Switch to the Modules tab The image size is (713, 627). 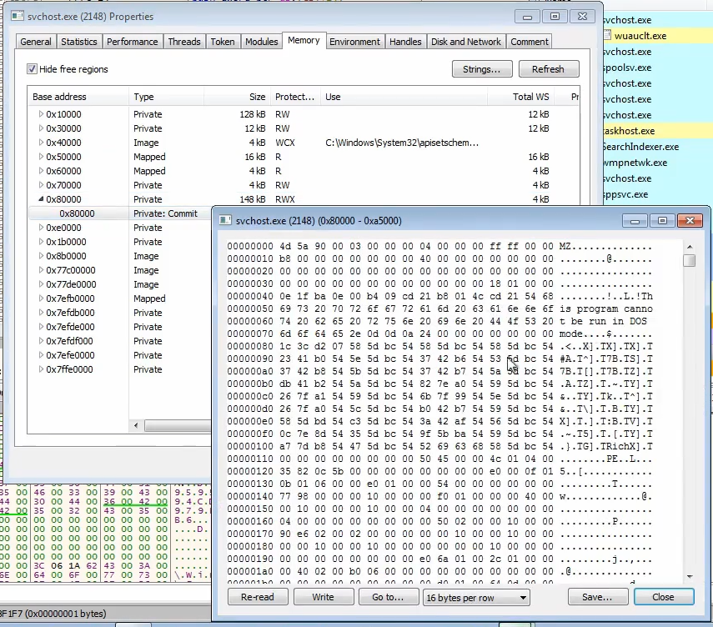click(x=261, y=42)
